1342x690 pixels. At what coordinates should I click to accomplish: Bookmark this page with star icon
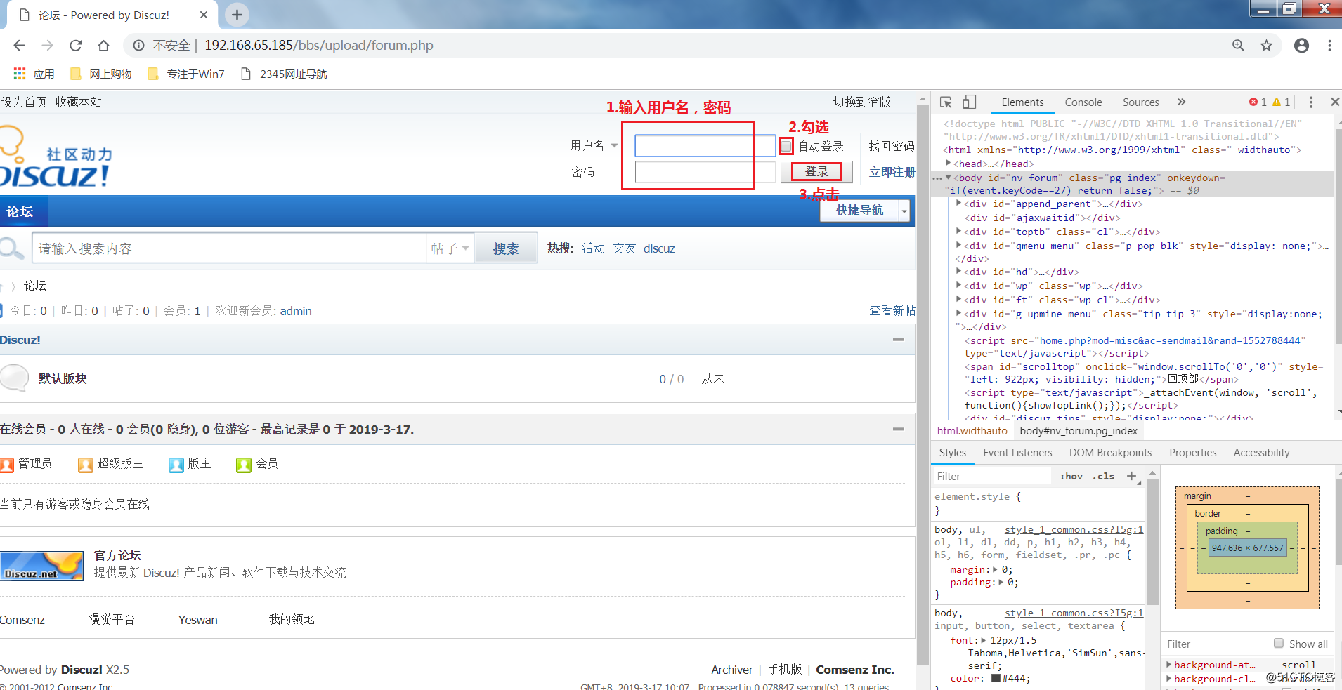[x=1266, y=46]
